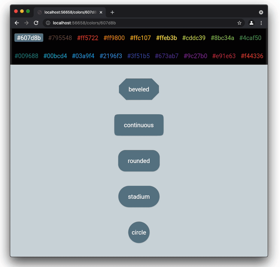The height and width of the screenshot is (267, 280).
Task: Click the stadium shaped button
Action: pyautogui.click(x=139, y=197)
